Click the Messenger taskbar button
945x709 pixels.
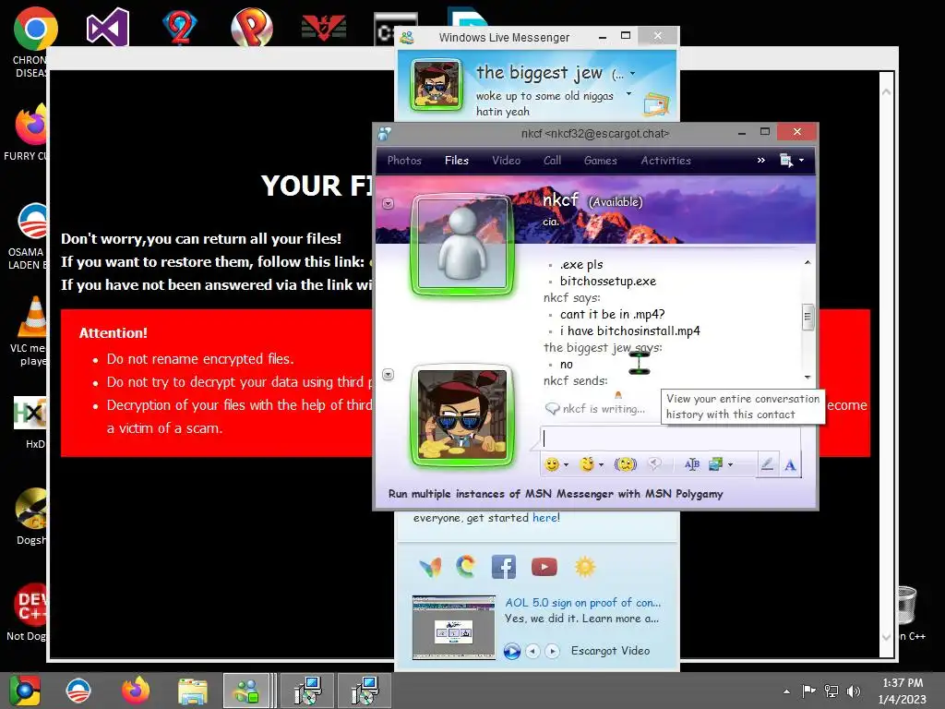pos(246,691)
